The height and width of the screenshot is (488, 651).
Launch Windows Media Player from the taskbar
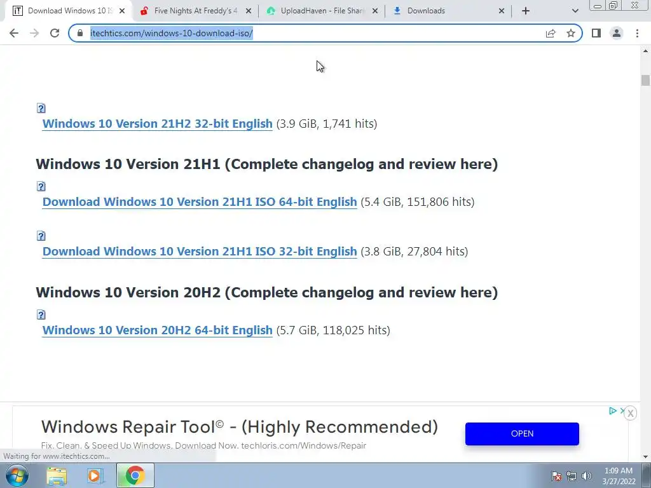[95, 475]
